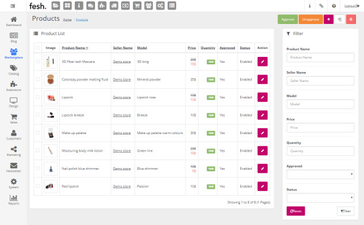Edit the Red lipstick product
Screen dimensions: 364x225
click(x=263, y=187)
